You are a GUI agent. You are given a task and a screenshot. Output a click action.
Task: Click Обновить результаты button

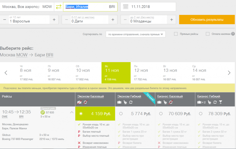[x=207, y=20]
